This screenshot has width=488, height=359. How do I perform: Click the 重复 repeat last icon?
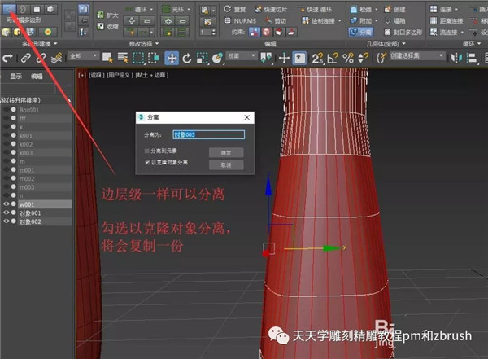click(235, 9)
